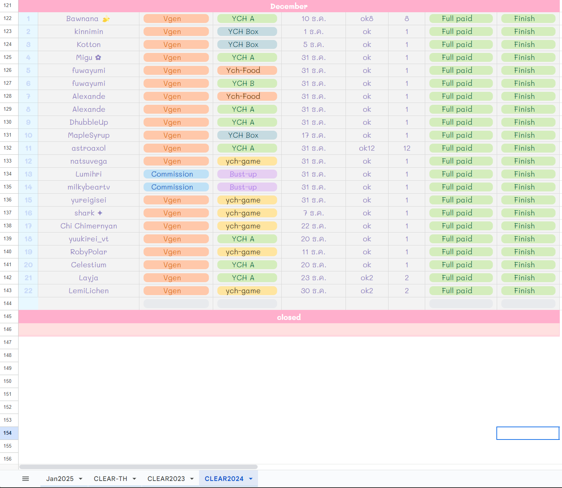The width and height of the screenshot is (562, 488).
Task: Click the horizontal scrollbar at the bottom
Action: pyautogui.click(x=138, y=467)
